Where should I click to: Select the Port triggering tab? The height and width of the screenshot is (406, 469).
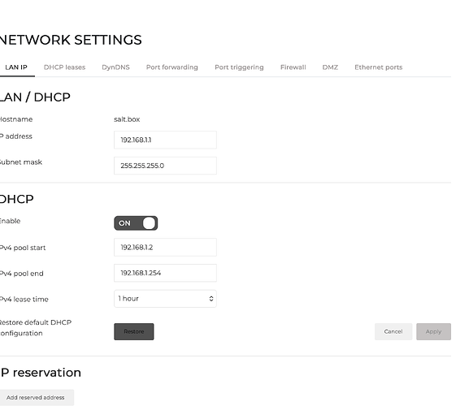pos(239,67)
